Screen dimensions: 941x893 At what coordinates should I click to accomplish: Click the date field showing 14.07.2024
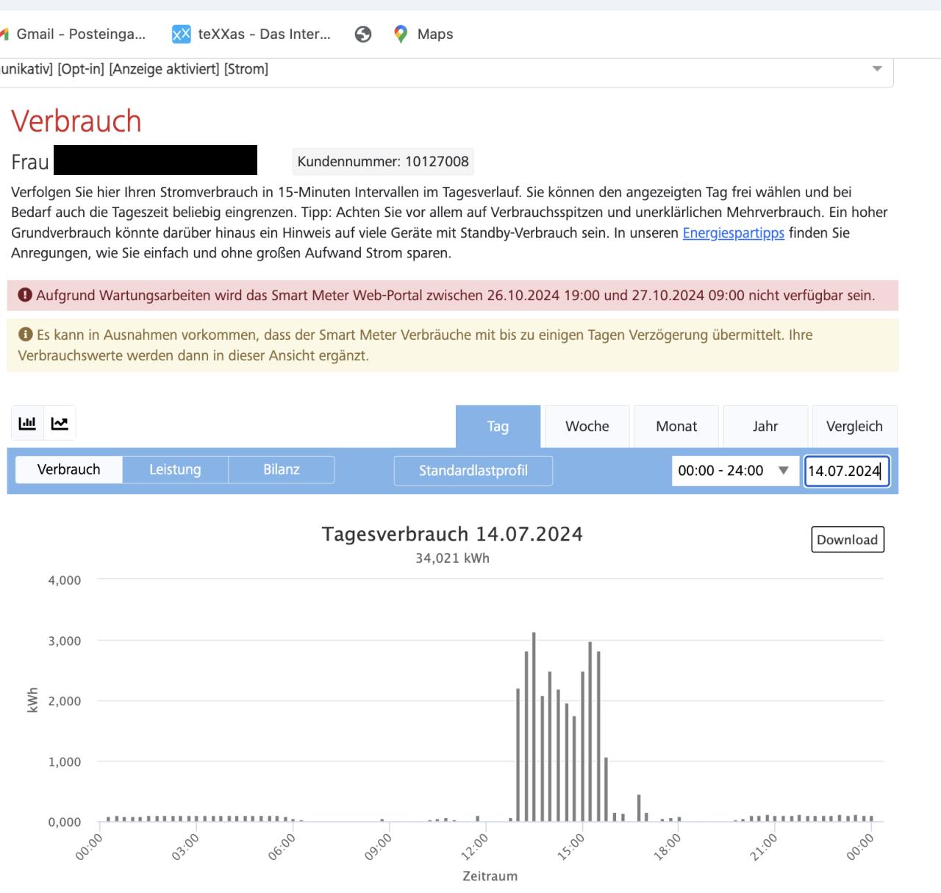pyautogui.click(x=847, y=472)
